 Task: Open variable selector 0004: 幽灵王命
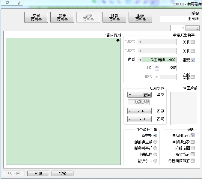(157, 60)
